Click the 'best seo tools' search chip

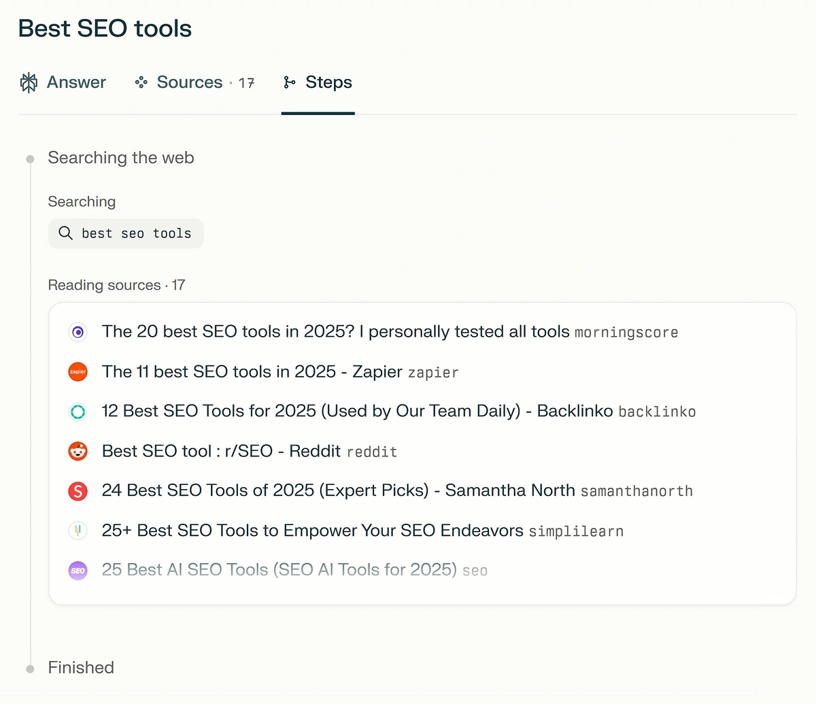click(126, 233)
